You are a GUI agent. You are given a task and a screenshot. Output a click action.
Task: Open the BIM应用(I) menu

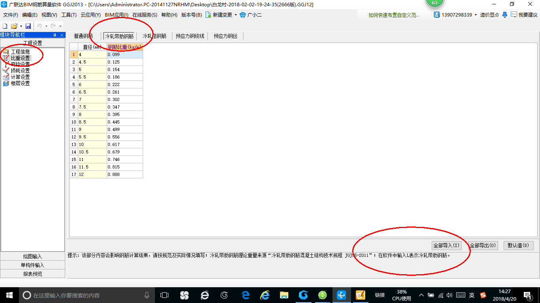coord(117,15)
